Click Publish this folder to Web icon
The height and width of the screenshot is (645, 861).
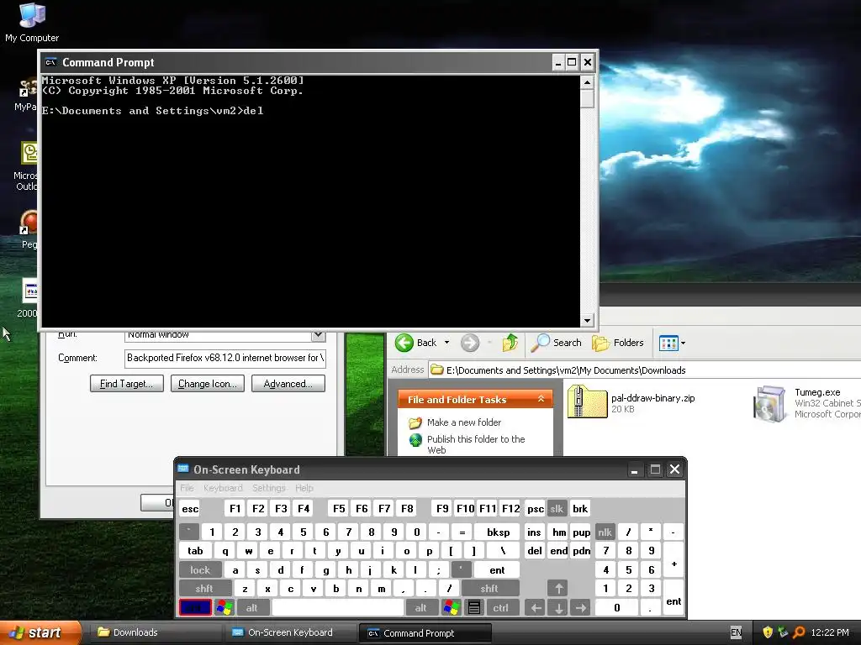click(x=415, y=440)
